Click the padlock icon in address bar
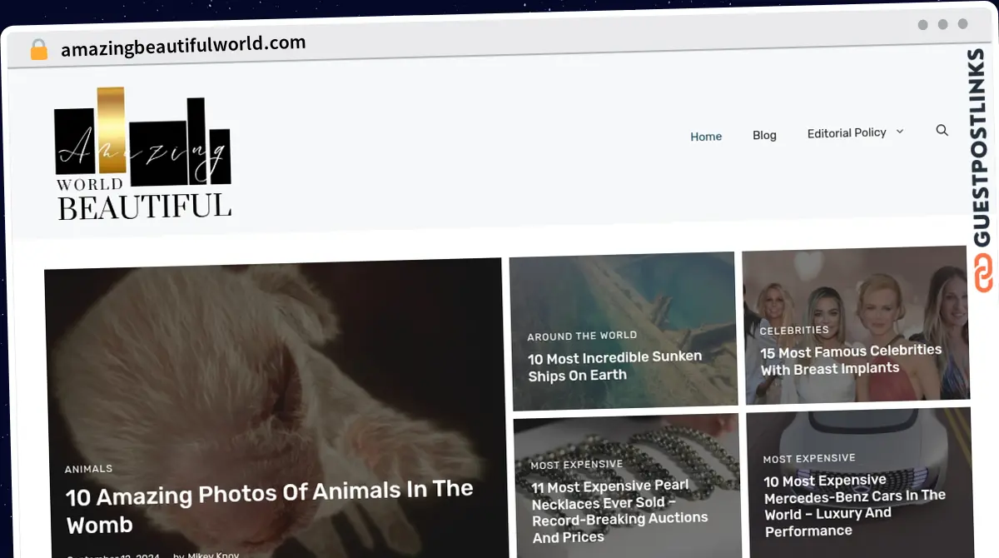Image resolution: width=999 pixels, height=558 pixels. (x=39, y=49)
